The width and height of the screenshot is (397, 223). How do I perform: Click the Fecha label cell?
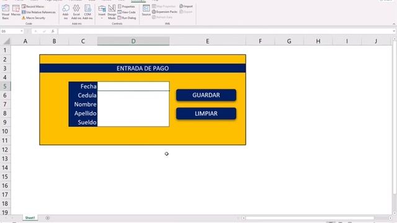(83, 86)
